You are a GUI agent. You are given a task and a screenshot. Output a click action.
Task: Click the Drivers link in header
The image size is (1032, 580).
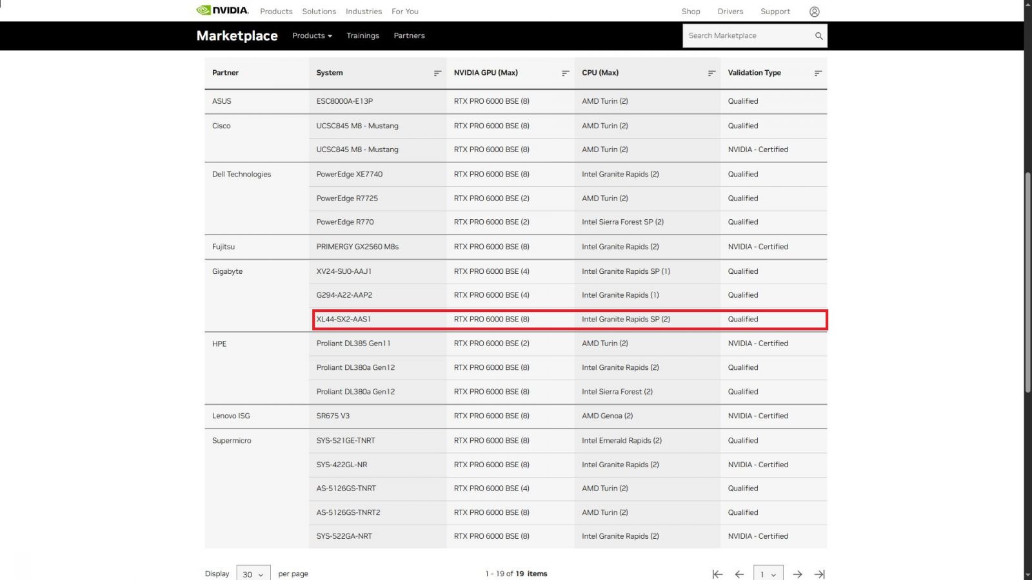pos(730,12)
